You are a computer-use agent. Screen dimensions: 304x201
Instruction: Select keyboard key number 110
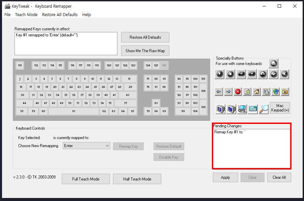coord(20,65)
